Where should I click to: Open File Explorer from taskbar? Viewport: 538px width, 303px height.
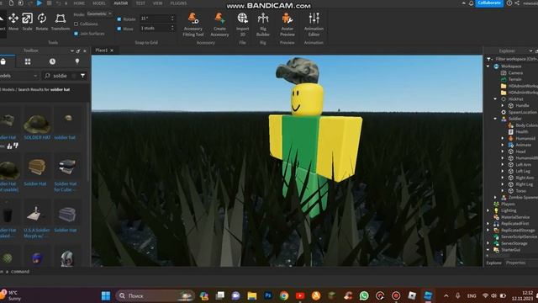252,295
